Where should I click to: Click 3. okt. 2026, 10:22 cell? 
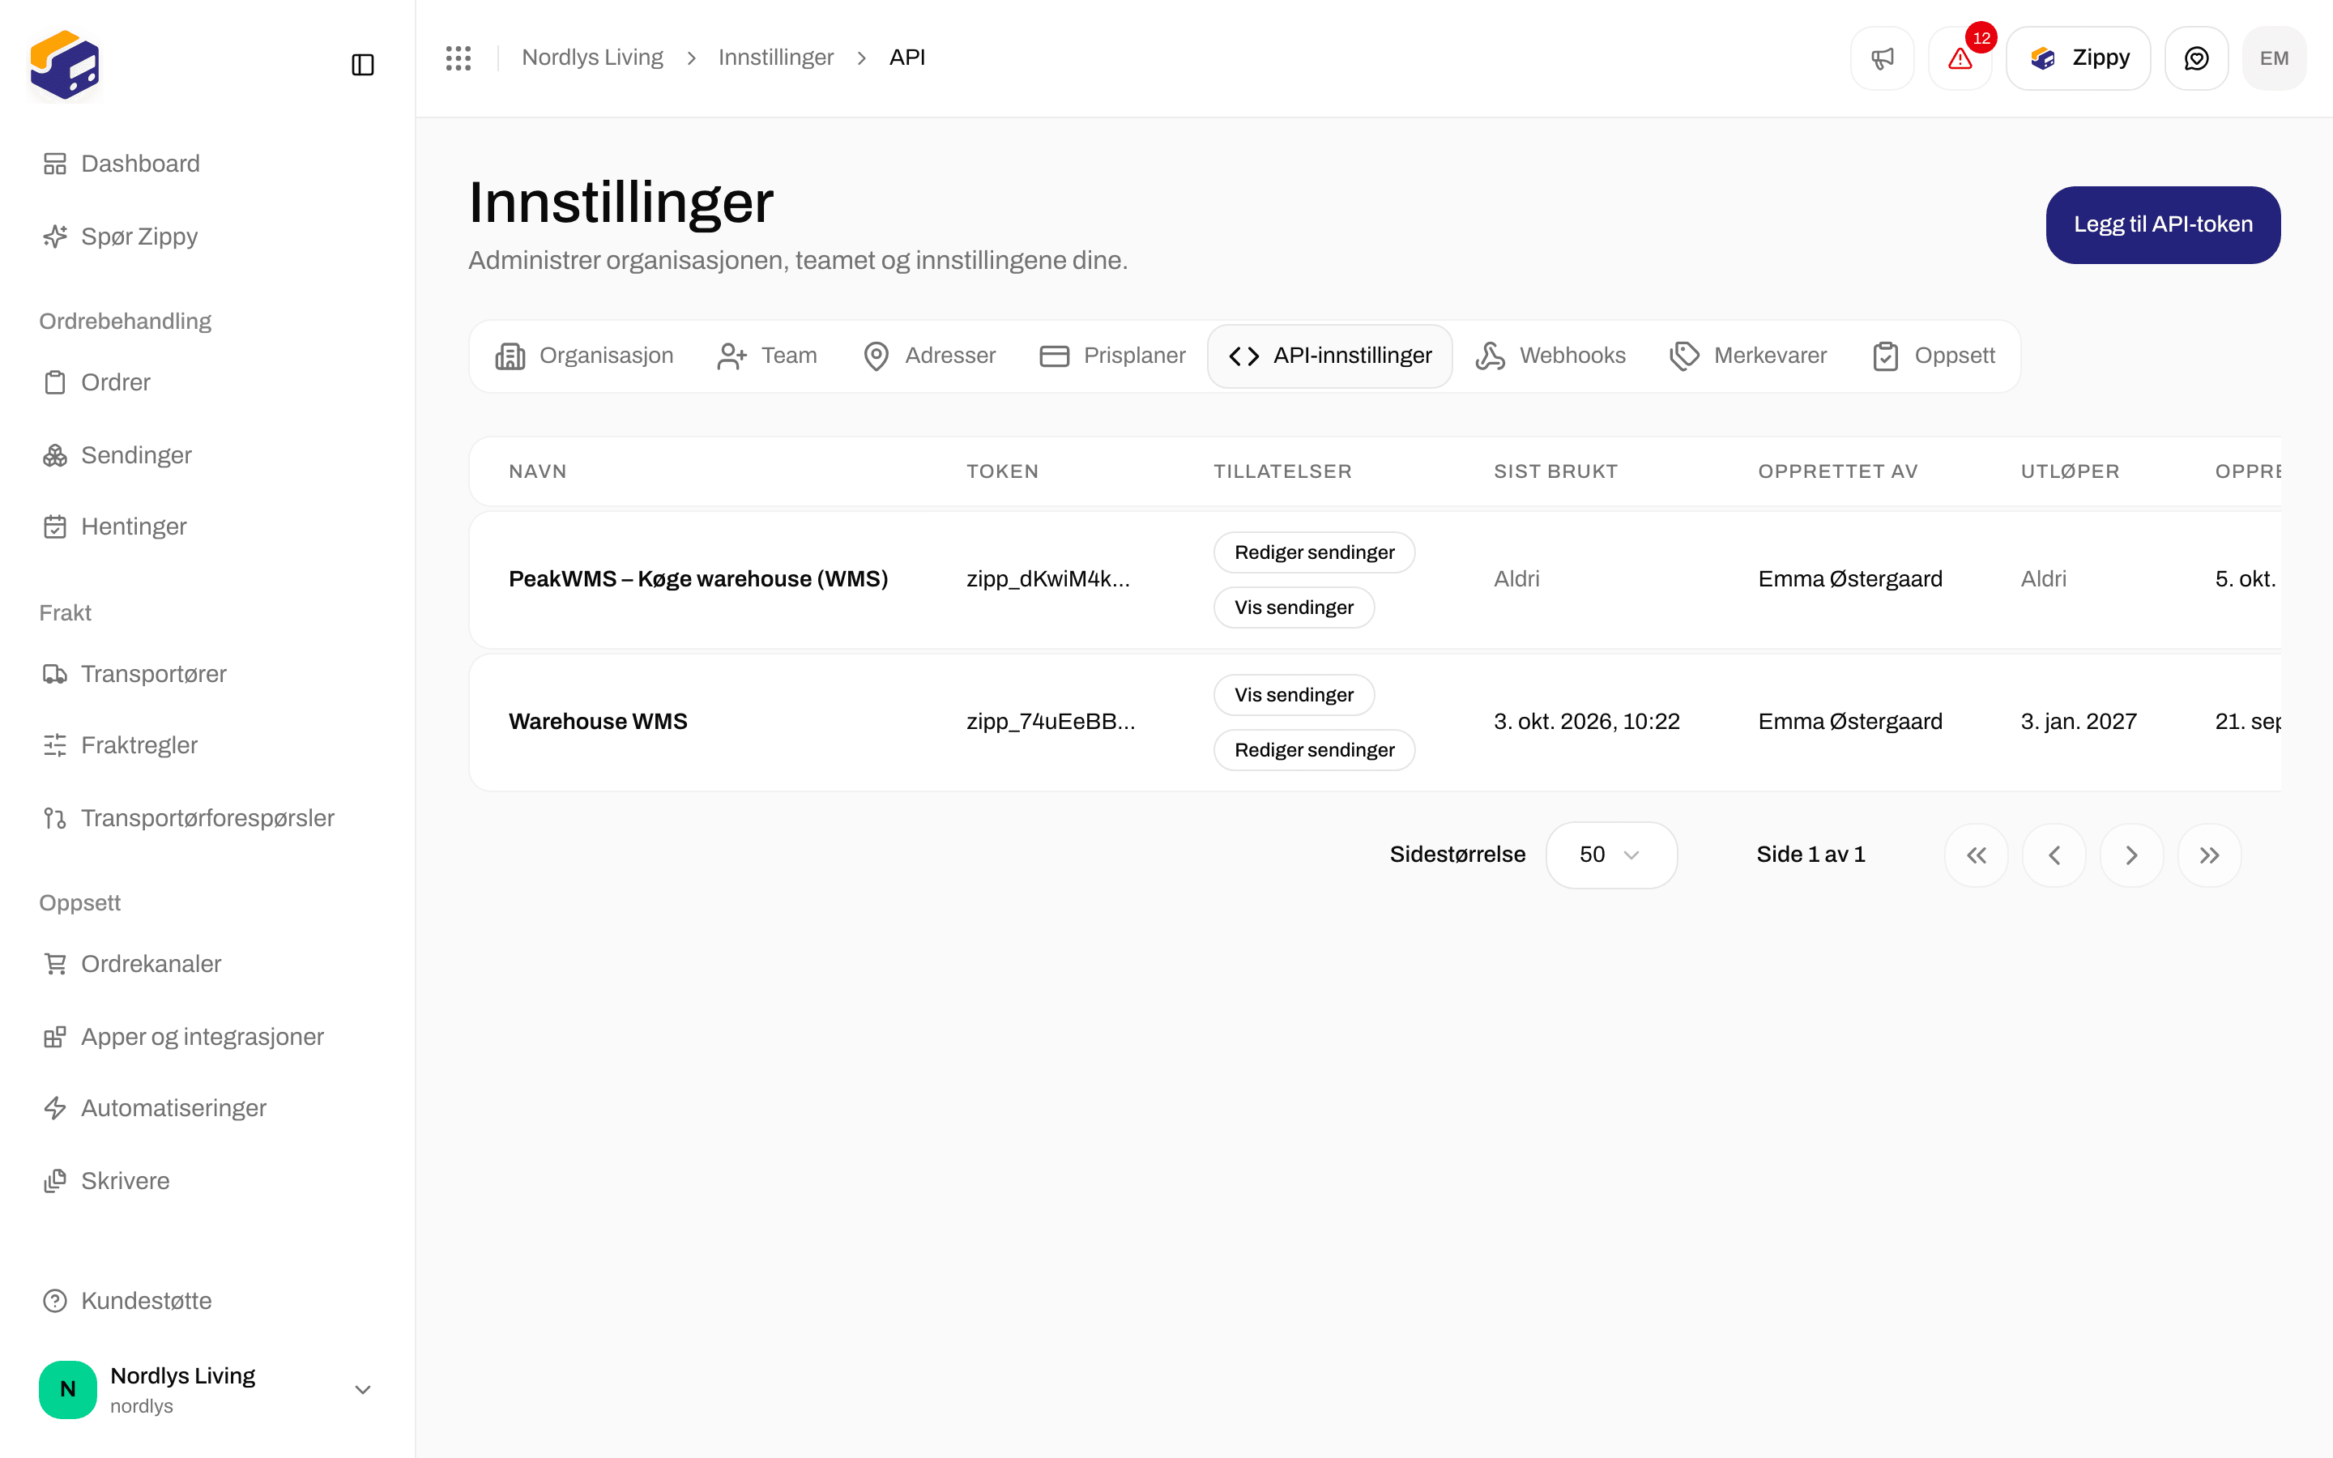pyautogui.click(x=1587, y=721)
